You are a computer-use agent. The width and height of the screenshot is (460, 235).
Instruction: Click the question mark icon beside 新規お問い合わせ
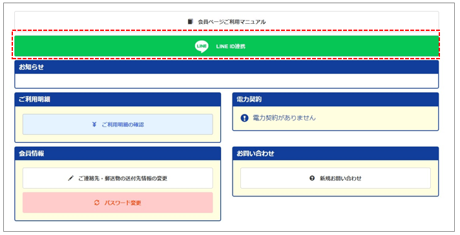coord(312,178)
